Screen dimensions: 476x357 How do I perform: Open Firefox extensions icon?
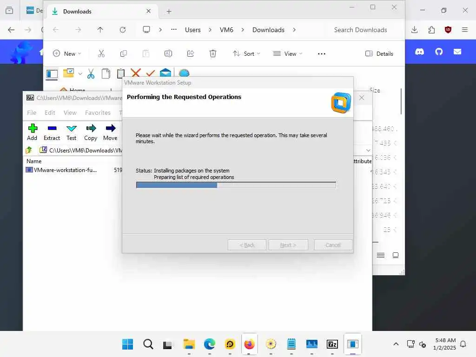(x=431, y=30)
